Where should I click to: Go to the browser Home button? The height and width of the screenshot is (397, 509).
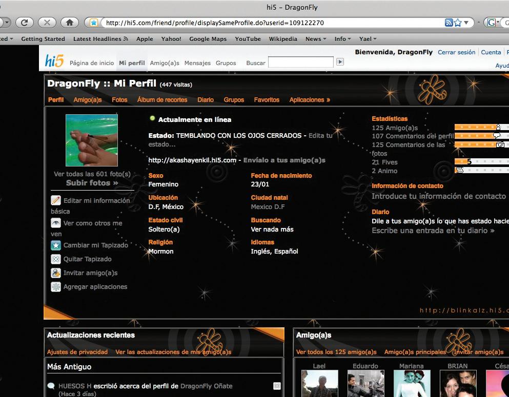click(70, 23)
